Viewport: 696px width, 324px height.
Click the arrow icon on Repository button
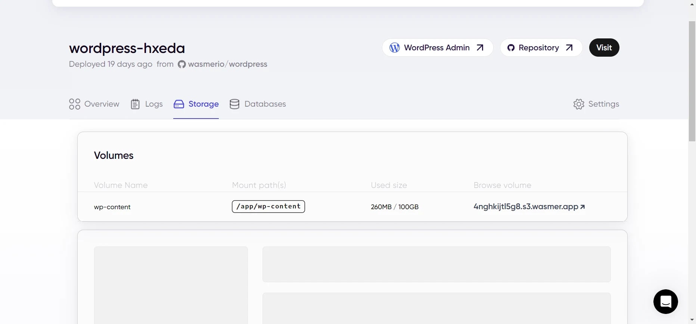click(x=569, y=48)
